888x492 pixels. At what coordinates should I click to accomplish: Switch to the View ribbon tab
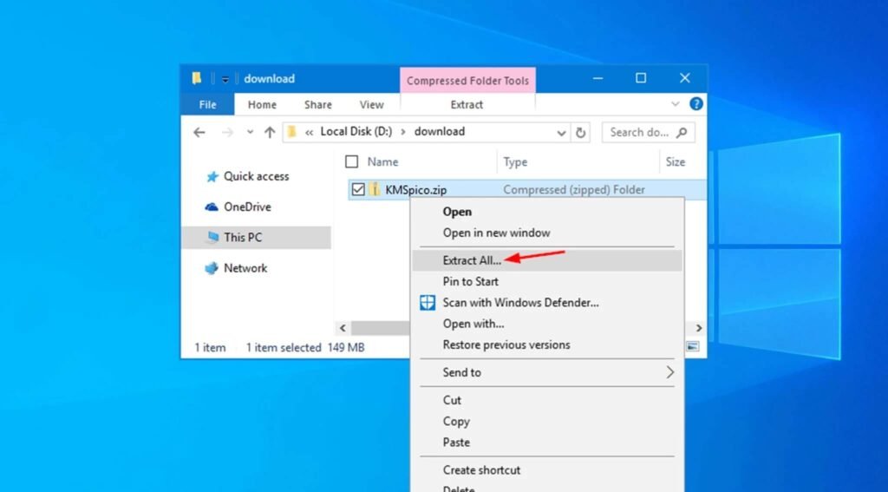[x=371, y=105]
